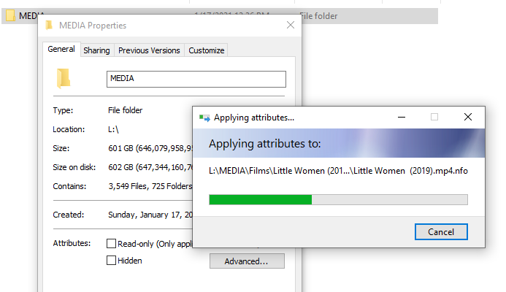Click the disabled maximize button of Applying attributes
This screenshot has width=506, height=292.
[x=434, y=117]
